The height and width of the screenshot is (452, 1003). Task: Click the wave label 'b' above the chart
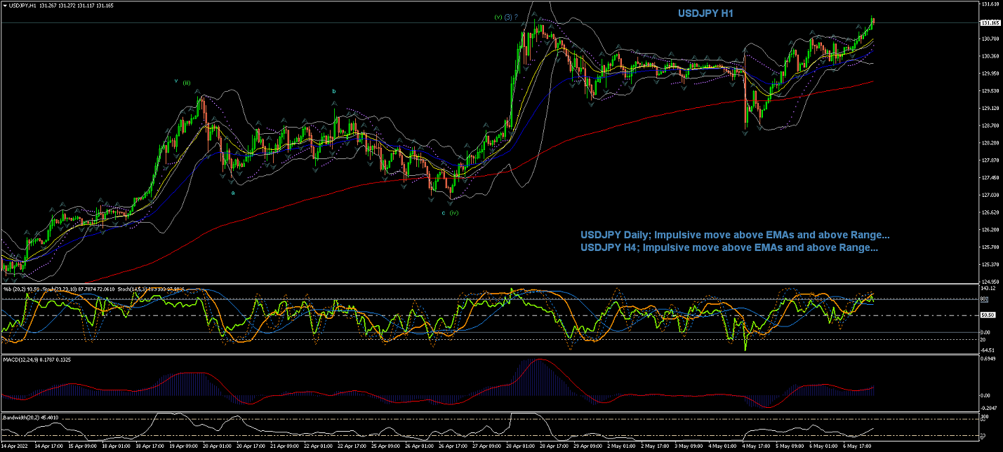333,91
